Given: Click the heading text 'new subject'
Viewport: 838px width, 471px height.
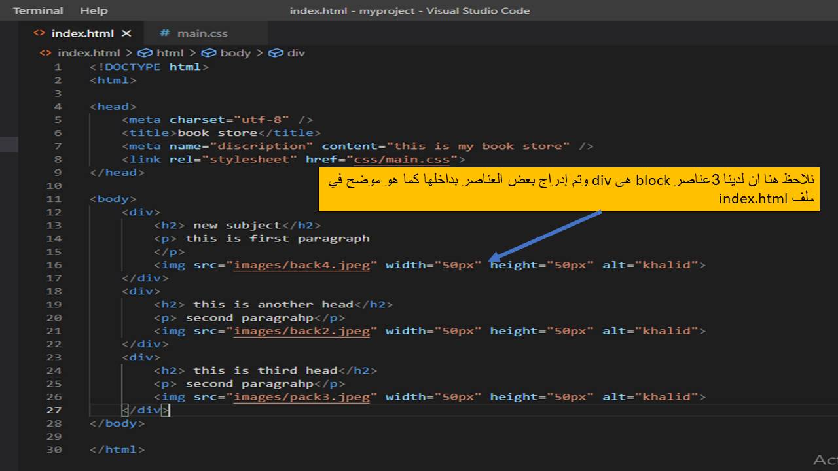Looking at the screenshot, I should pyautogui.click(x=237, y=225).
